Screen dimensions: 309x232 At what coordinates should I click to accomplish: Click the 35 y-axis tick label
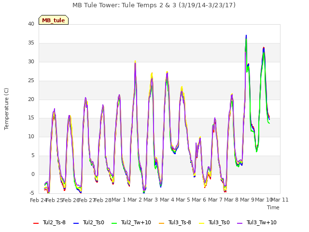(31, 43)
